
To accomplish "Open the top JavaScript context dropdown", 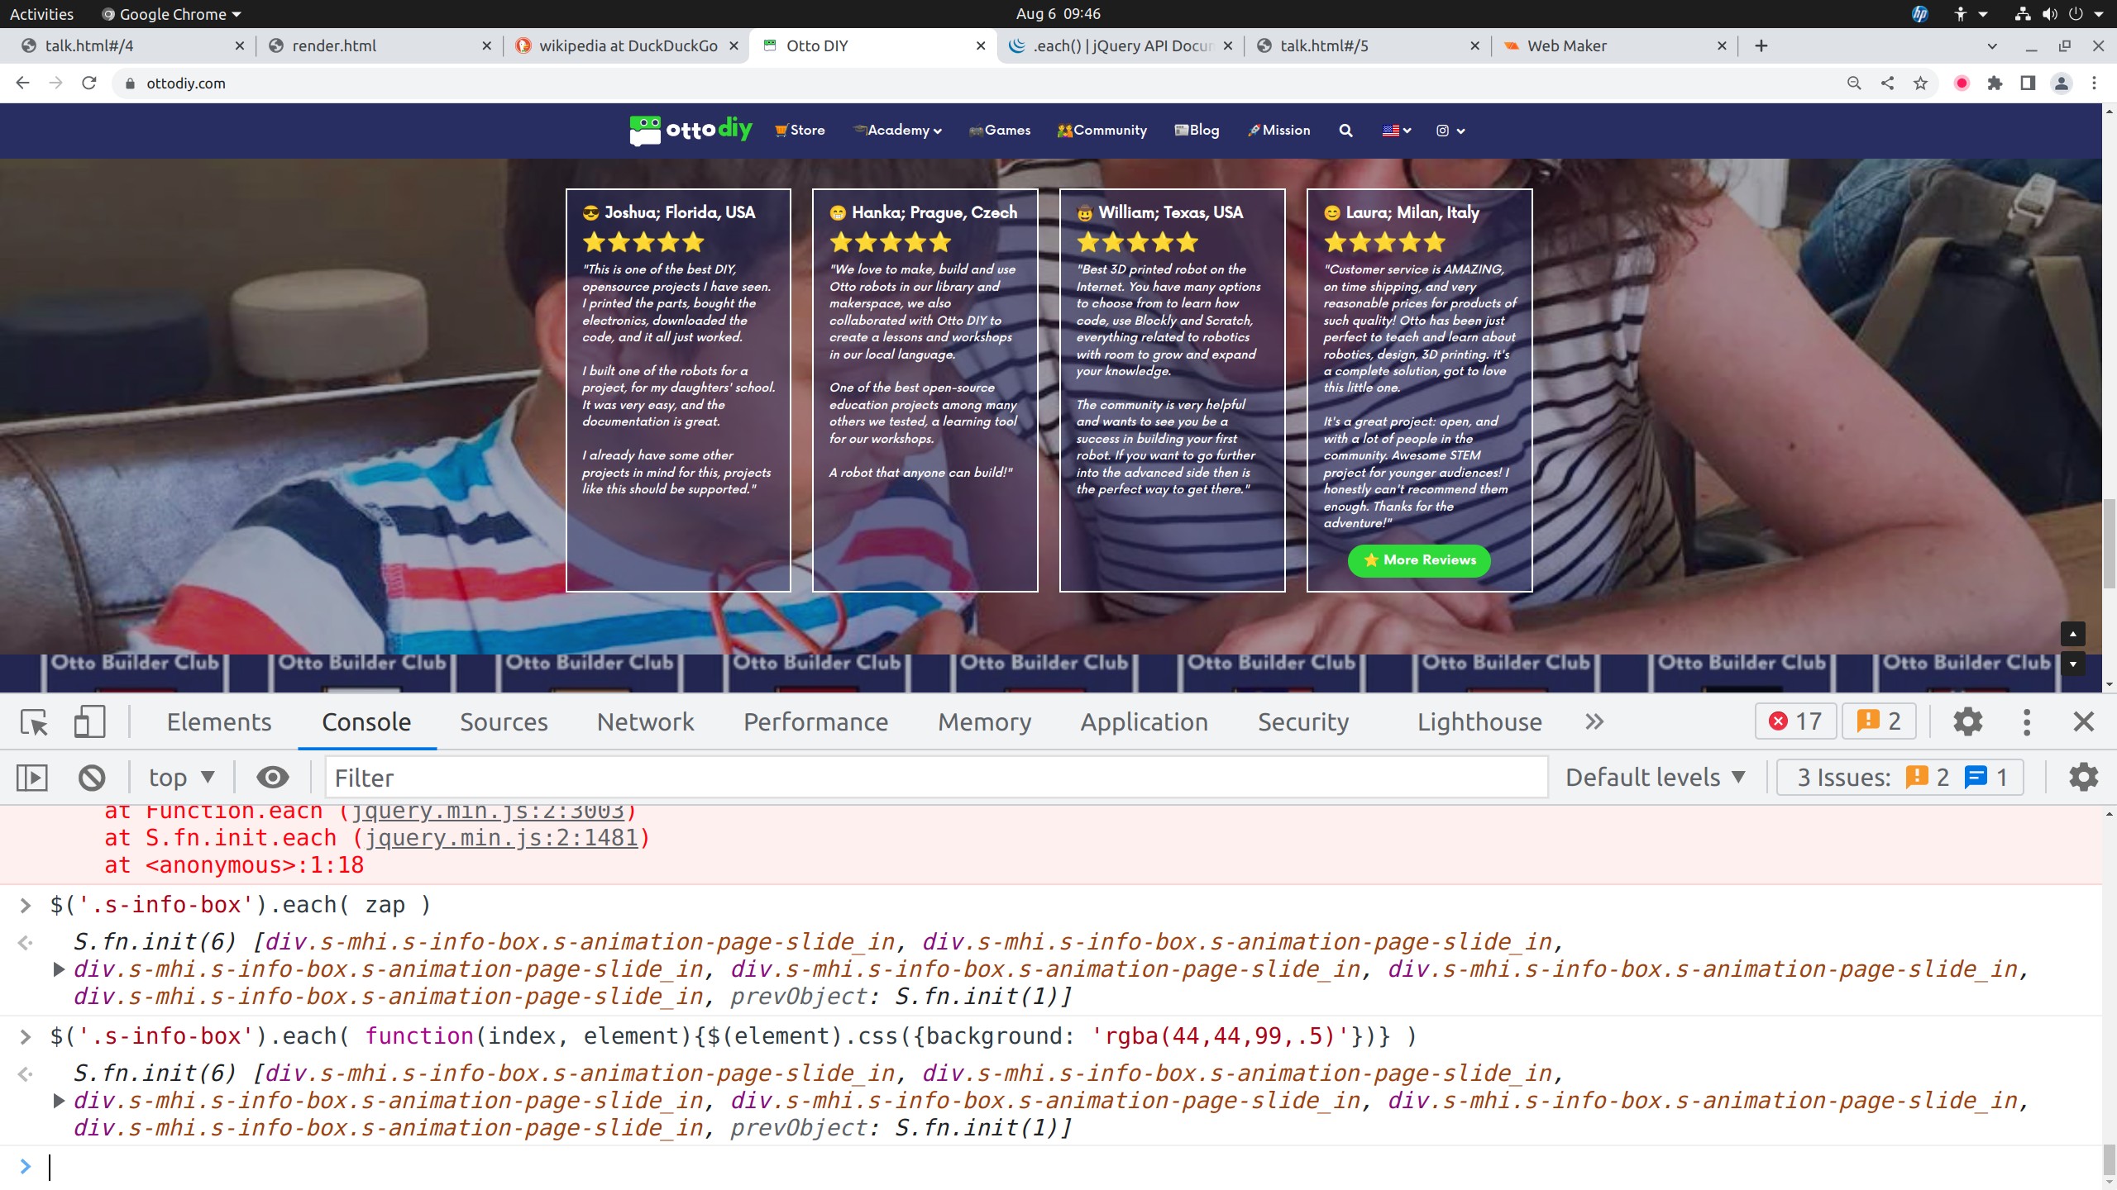I will (181, 778).
